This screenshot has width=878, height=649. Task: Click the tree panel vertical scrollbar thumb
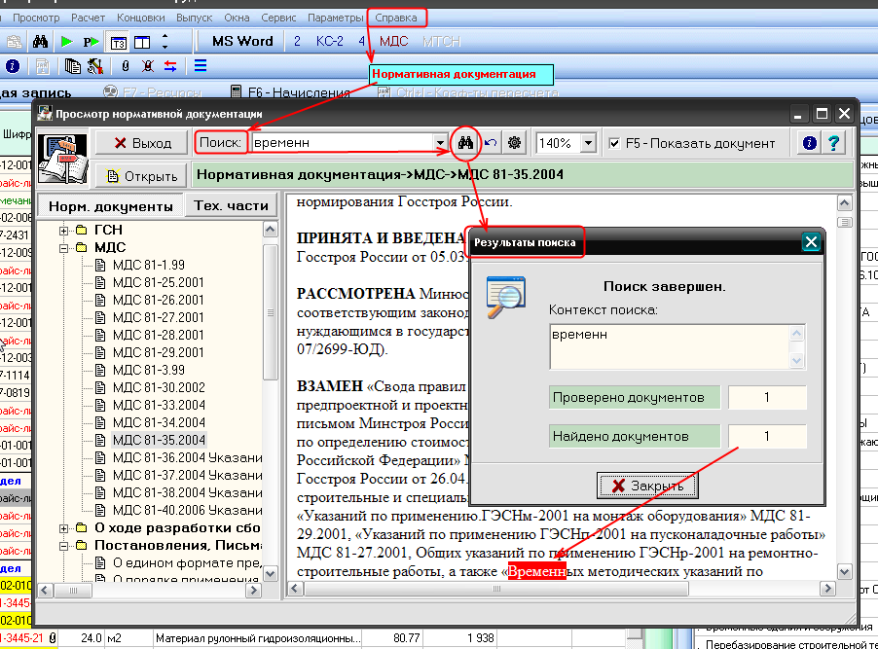coord(270,312)
